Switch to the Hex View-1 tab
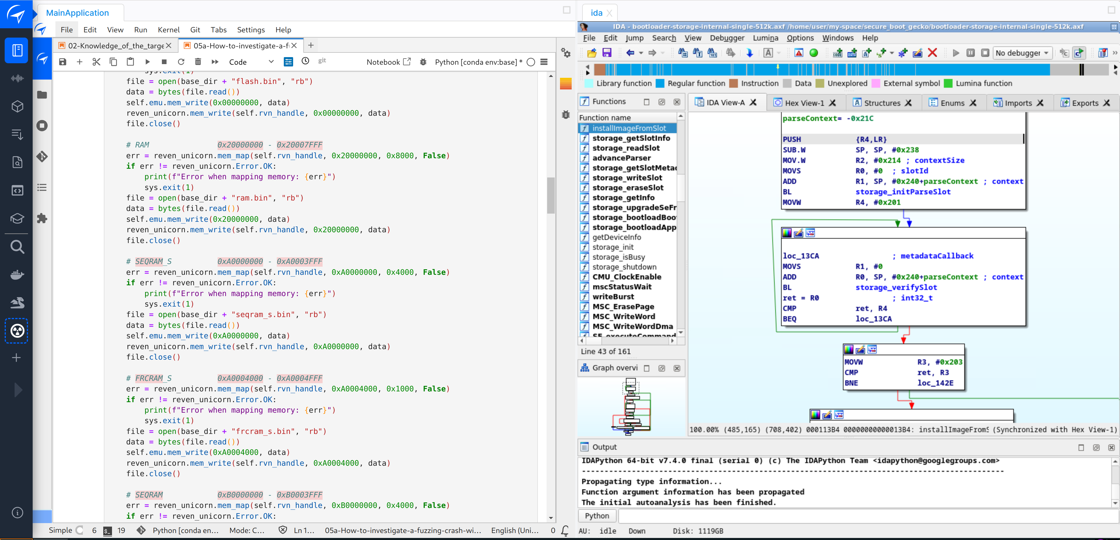Screen dimensions: 1120x540 [804, 103]
